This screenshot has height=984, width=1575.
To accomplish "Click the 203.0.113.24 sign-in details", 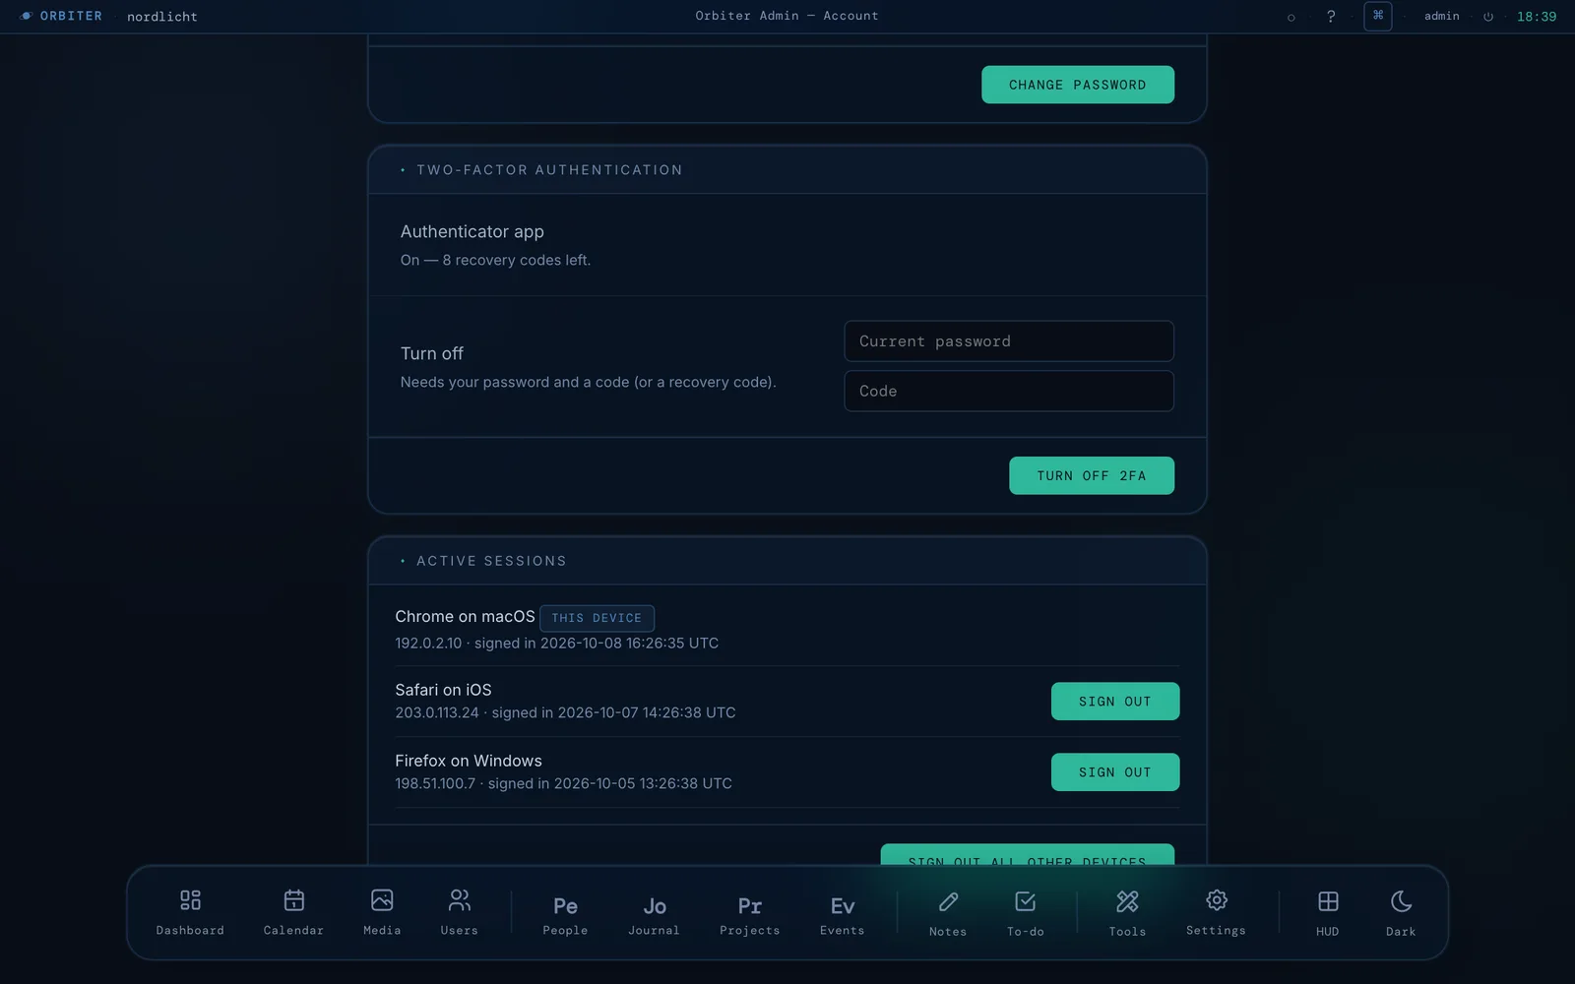I will [565, 712].
